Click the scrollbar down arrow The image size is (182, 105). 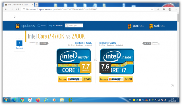178,96
